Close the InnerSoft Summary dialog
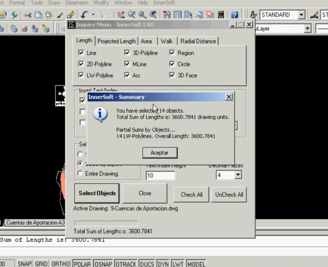The height and width of the screenshot is (267, 328). (x=228, y=97)
